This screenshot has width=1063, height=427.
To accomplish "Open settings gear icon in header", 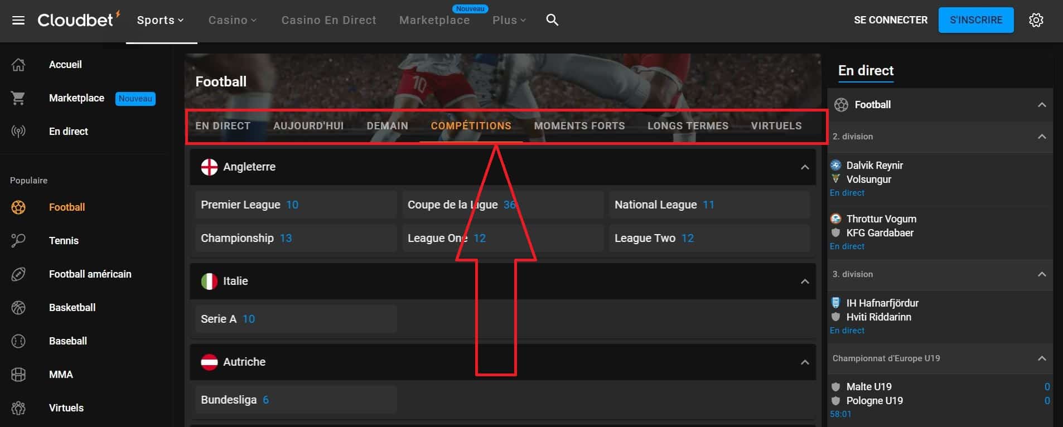I will [x=1036, y=20].
